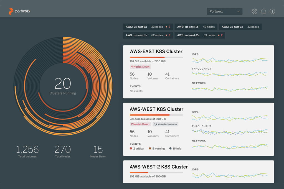This screenshot has width=284, height=189.
Task: Click the 5 warning events indicator
Action: click(x=157, y=149)
